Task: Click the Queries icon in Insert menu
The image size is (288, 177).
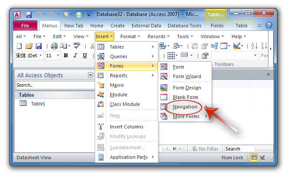Action: tap(101, 56)
